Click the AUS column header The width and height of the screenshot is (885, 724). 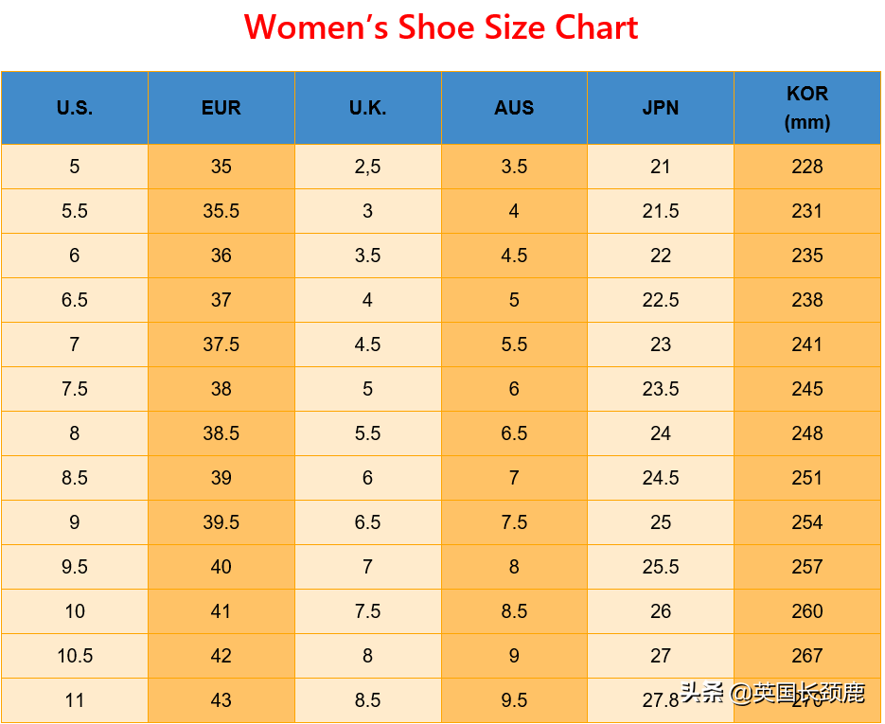coord(514,108)
